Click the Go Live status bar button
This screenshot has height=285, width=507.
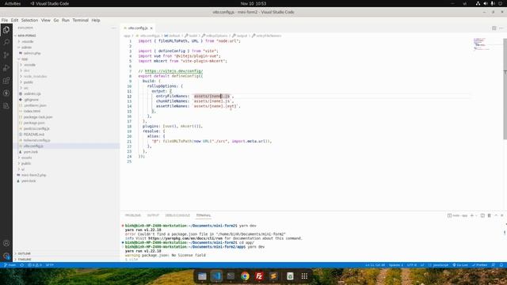pyautogui.click(x=460, y=265)
